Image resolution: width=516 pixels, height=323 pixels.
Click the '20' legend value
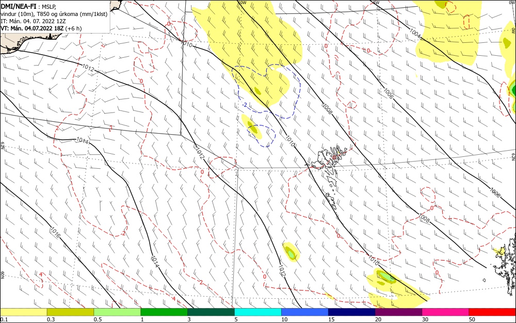pos(378,319)
